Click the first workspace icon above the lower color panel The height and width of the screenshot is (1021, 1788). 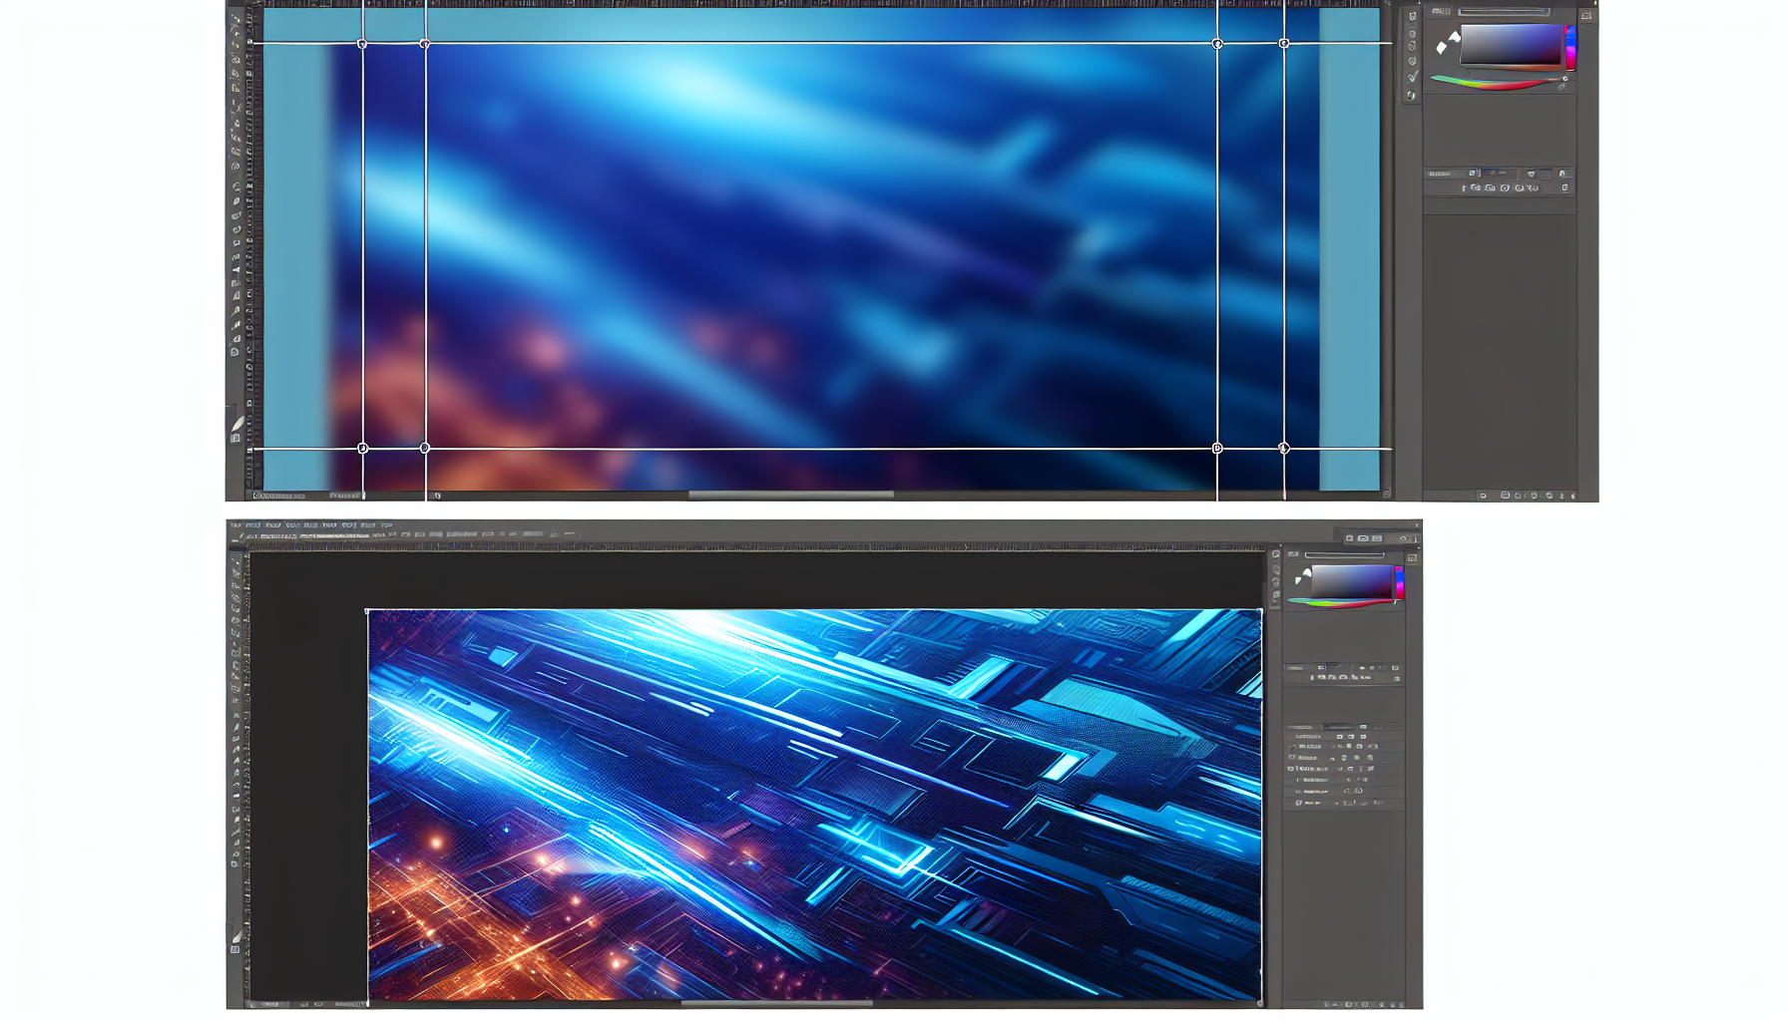coord(1349,538)
